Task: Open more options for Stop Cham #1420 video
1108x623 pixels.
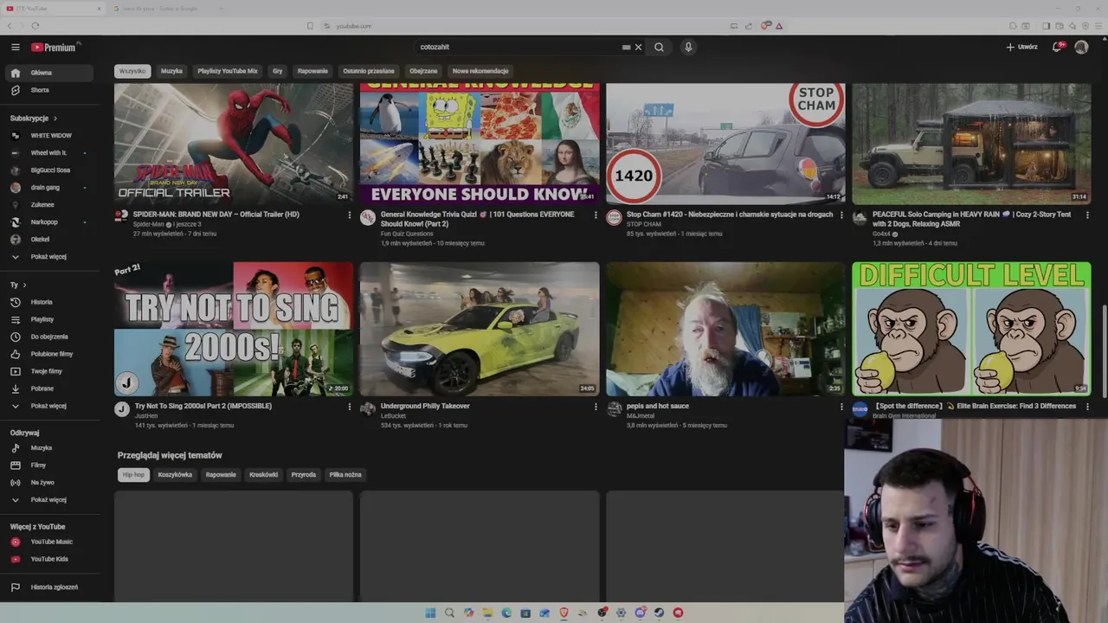Action: 841,215
